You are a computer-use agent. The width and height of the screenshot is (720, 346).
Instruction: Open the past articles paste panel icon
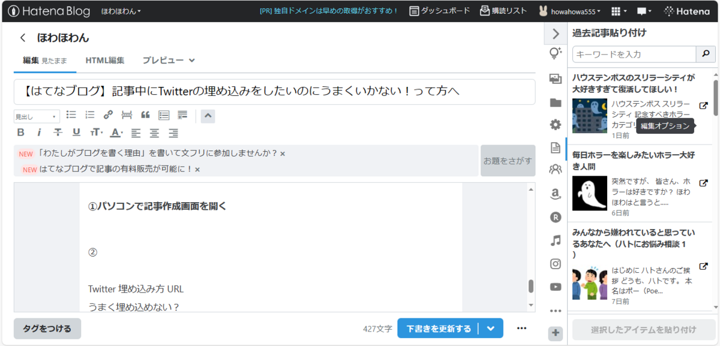556,148
